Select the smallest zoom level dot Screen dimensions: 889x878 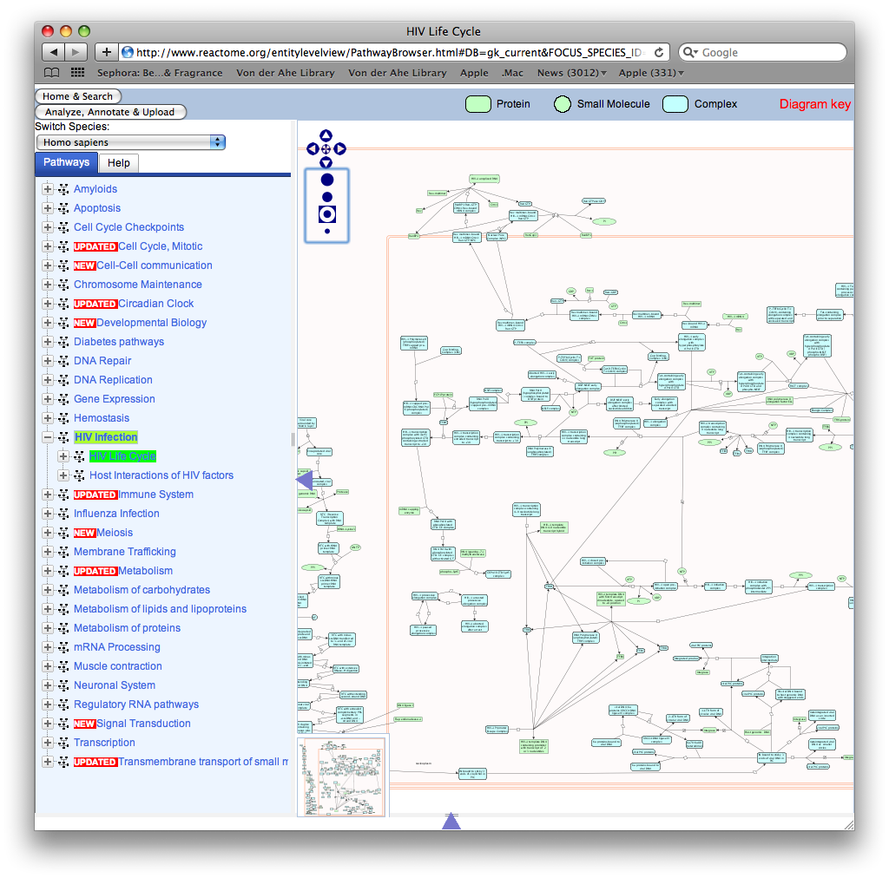point(326,231)
